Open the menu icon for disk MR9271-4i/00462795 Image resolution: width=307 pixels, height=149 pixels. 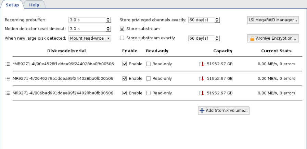pos(8,79)
